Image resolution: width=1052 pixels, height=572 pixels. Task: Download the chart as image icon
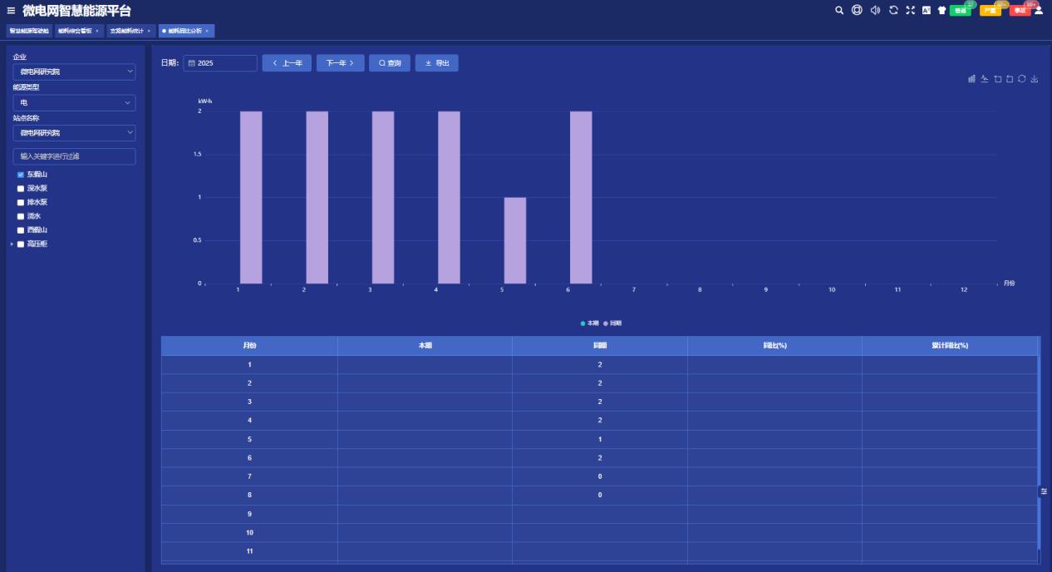tap(1035, 79)
